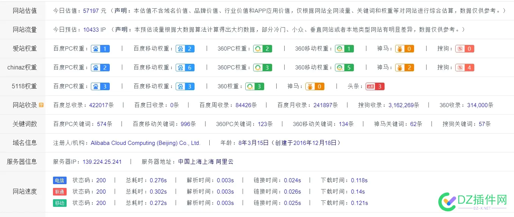
Task: Open registrant Alibaba Cloud Computing (Beijing) Co., Ltd.
Action: (145, 143)
